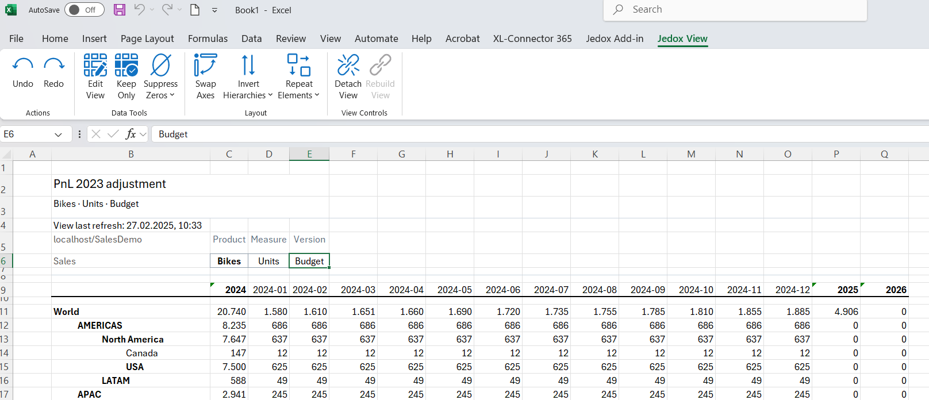Click the Save icon in title bar

(120, 10)
